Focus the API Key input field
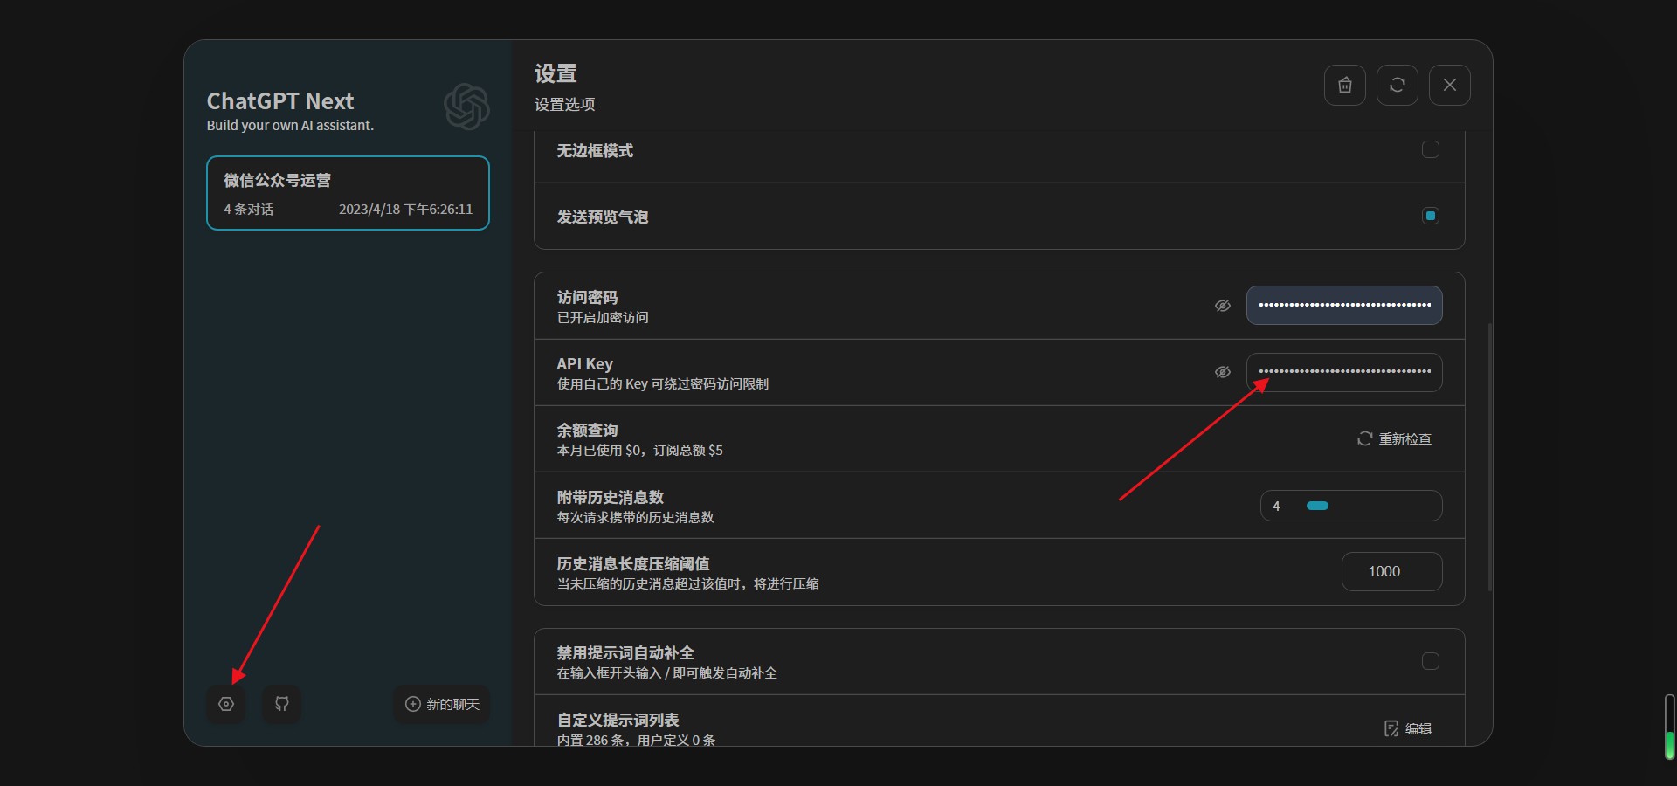The image size is (1677, 786). [1344, 372]
